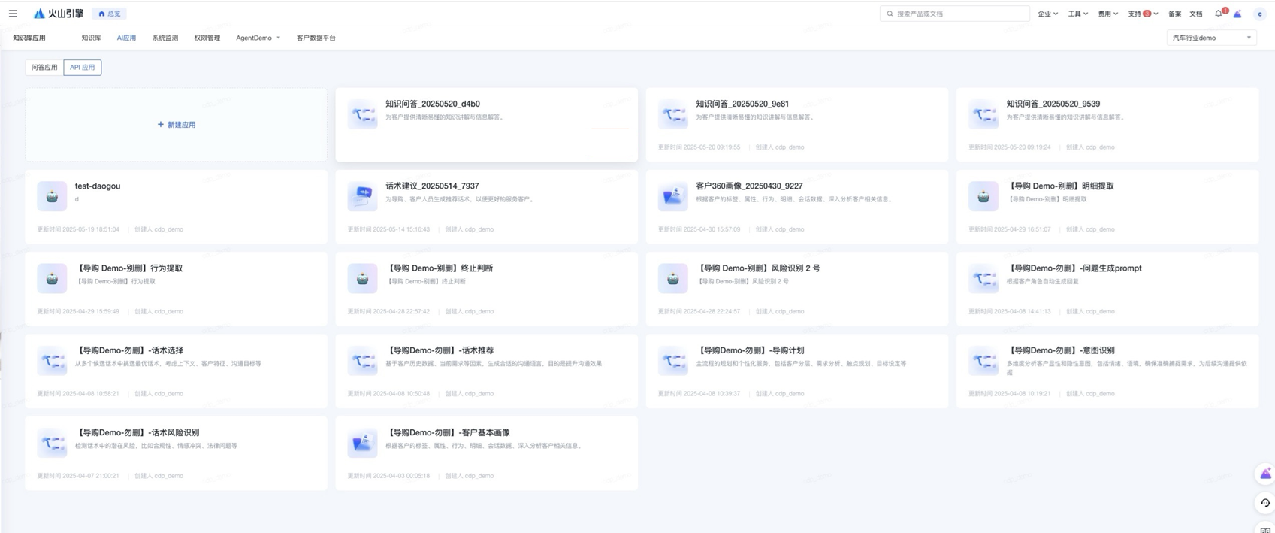Open the 【导购Demo-勿删】-客户基本画像 card title

point(448,432)
